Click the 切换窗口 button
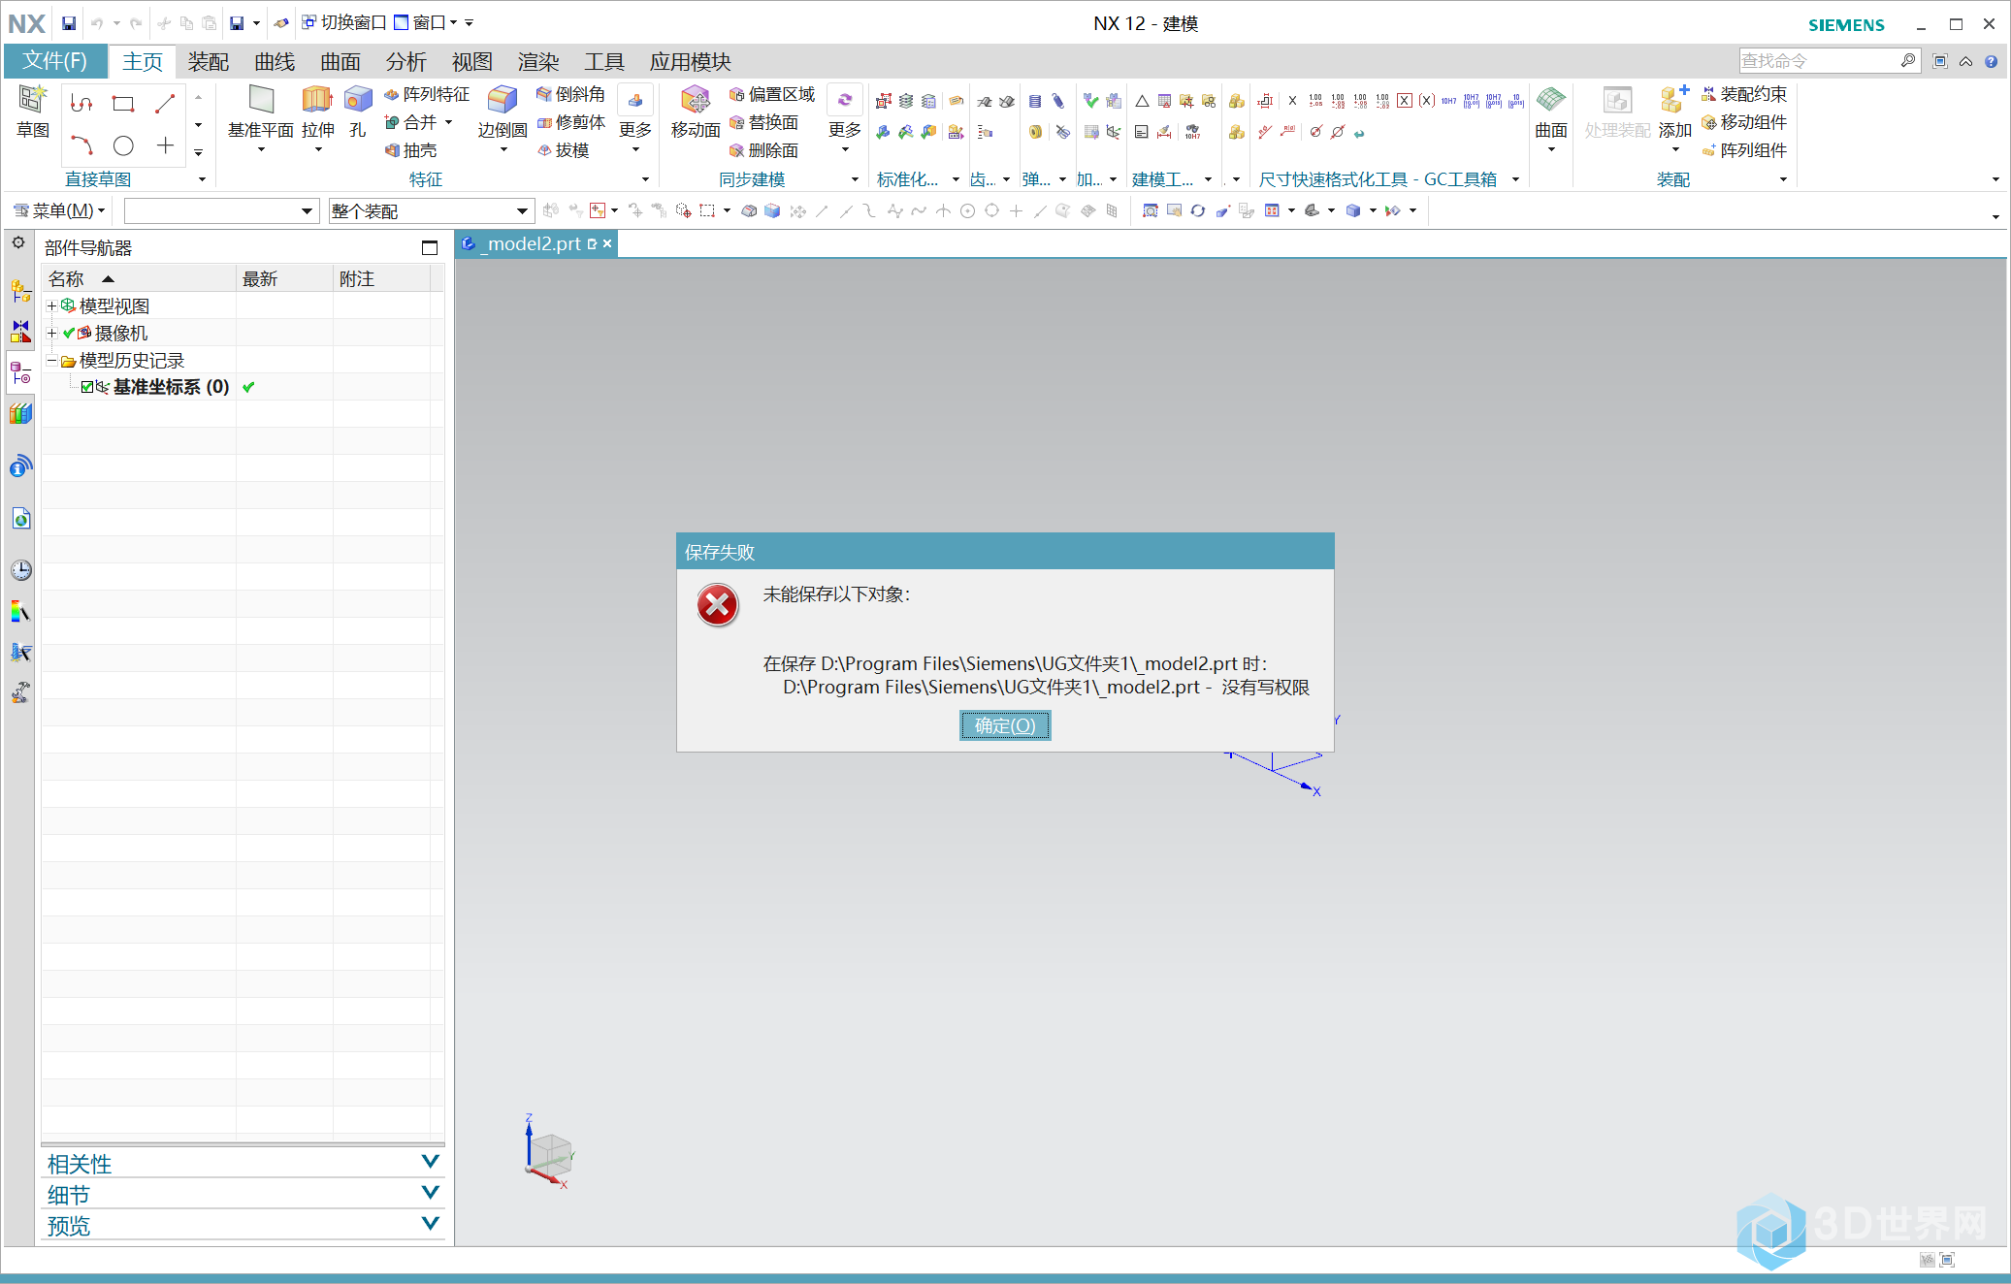The height and width of the screenshot is (1284, 2011). [x=343, y=22]
